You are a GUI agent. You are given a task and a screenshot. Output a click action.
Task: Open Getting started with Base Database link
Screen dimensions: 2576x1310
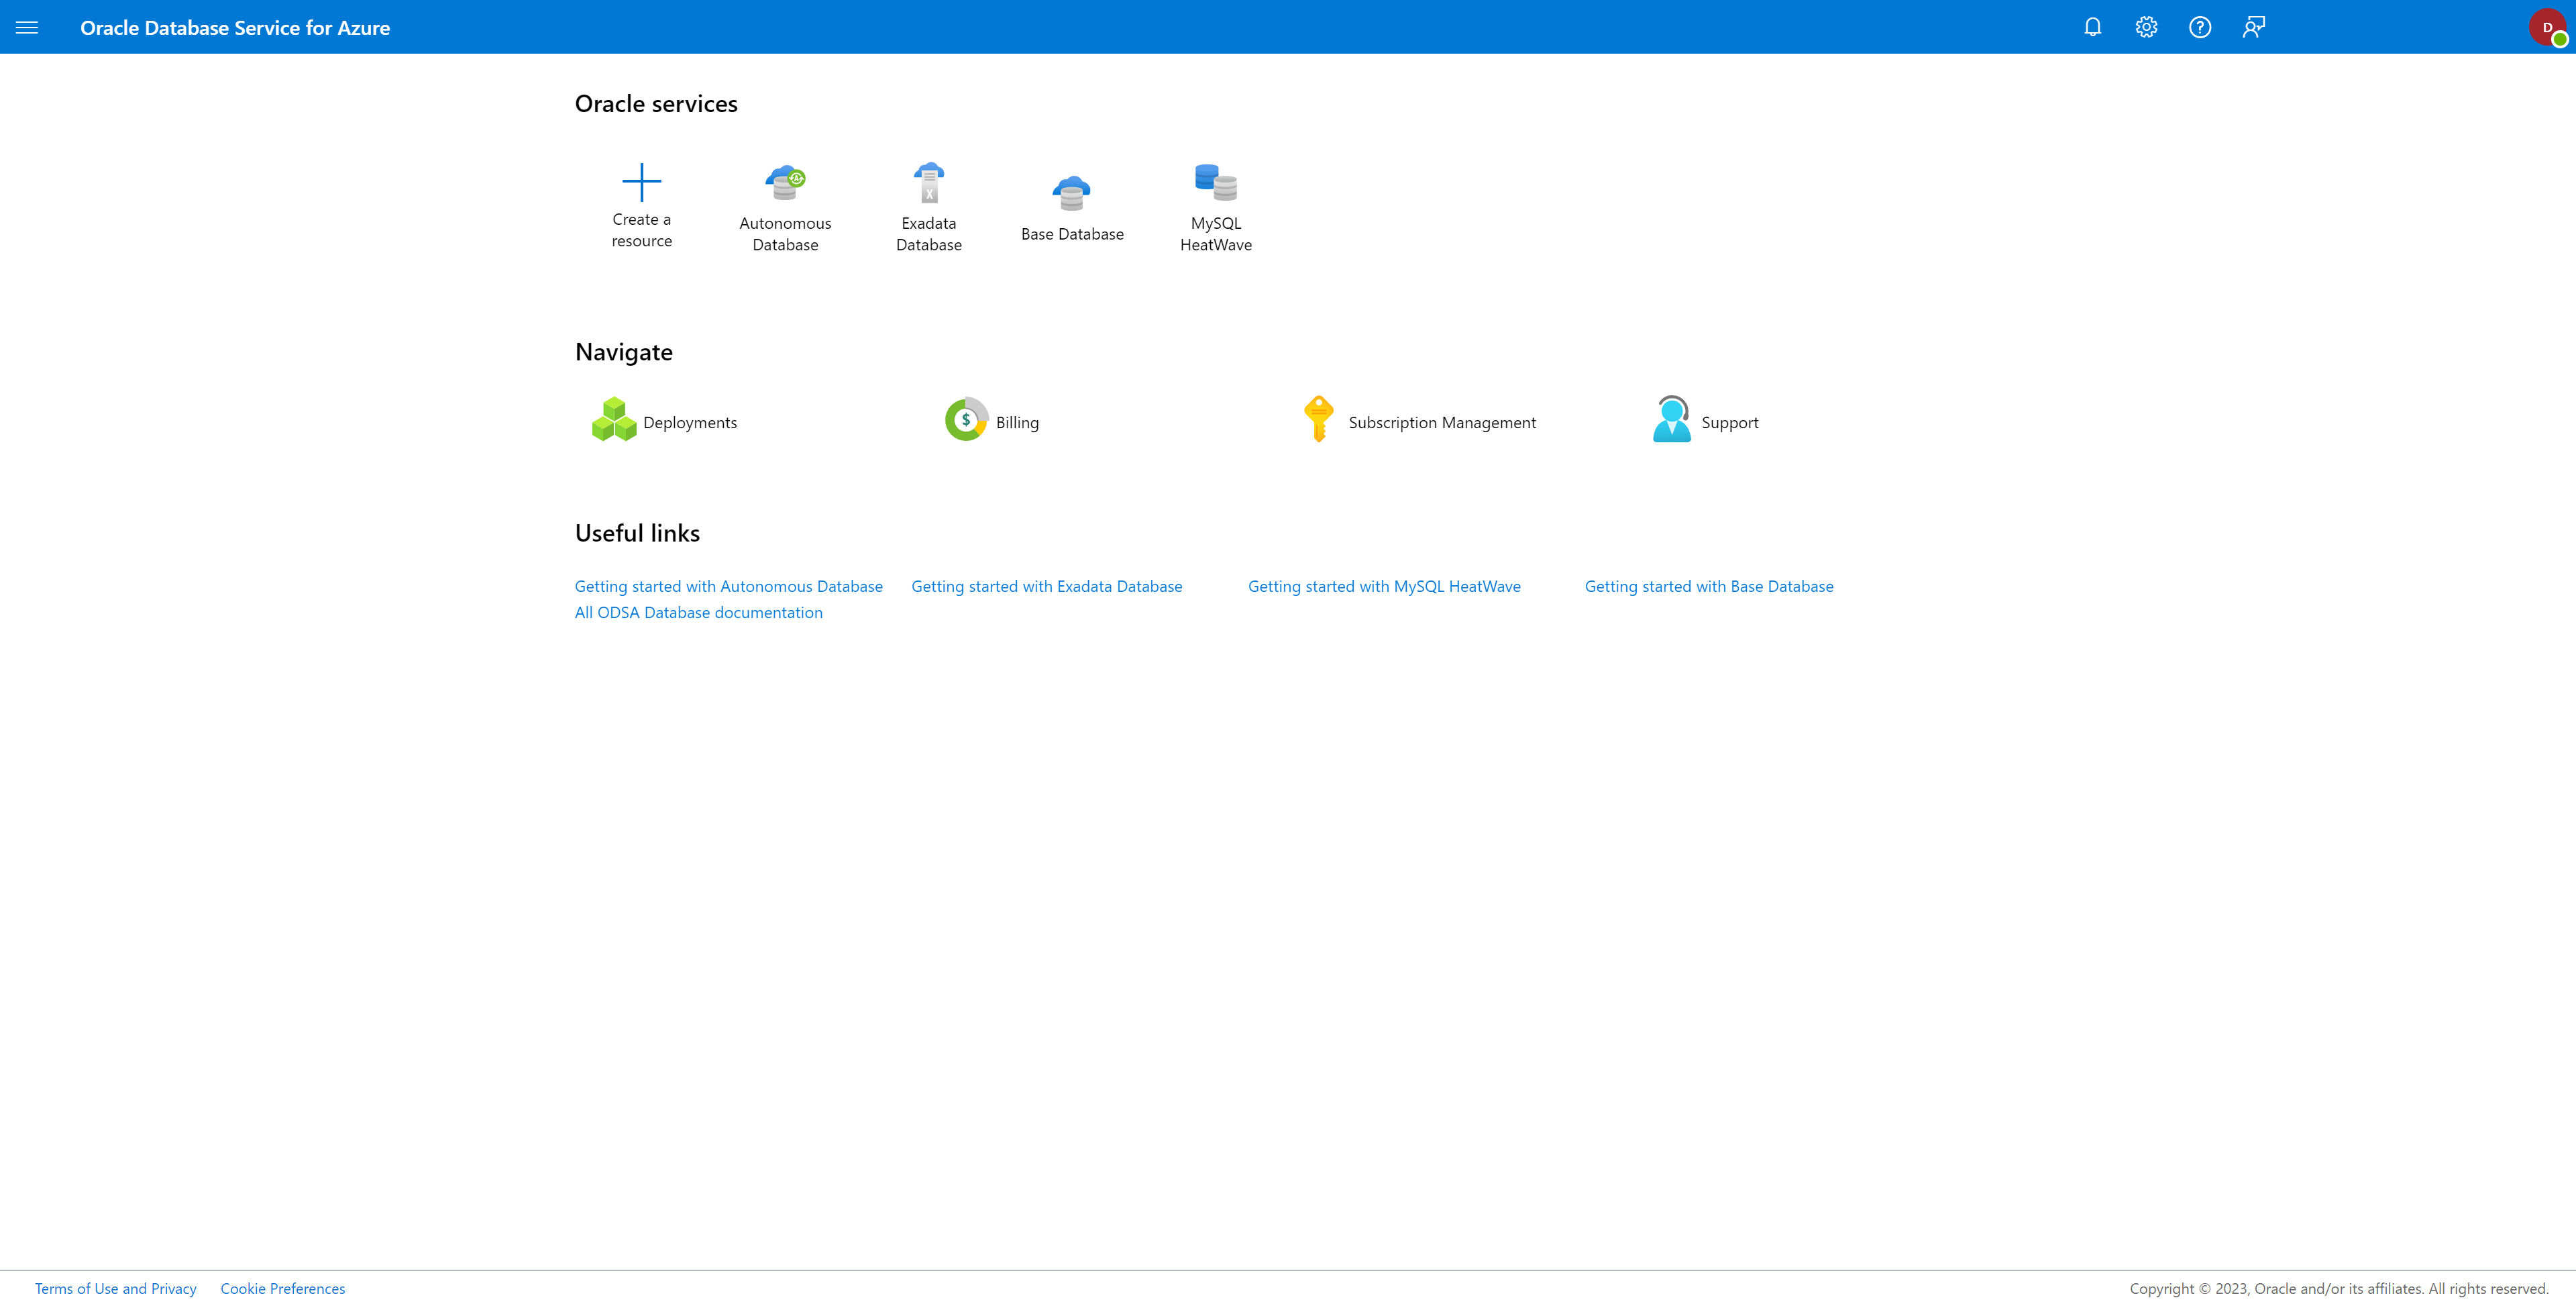pos(1709,587)
